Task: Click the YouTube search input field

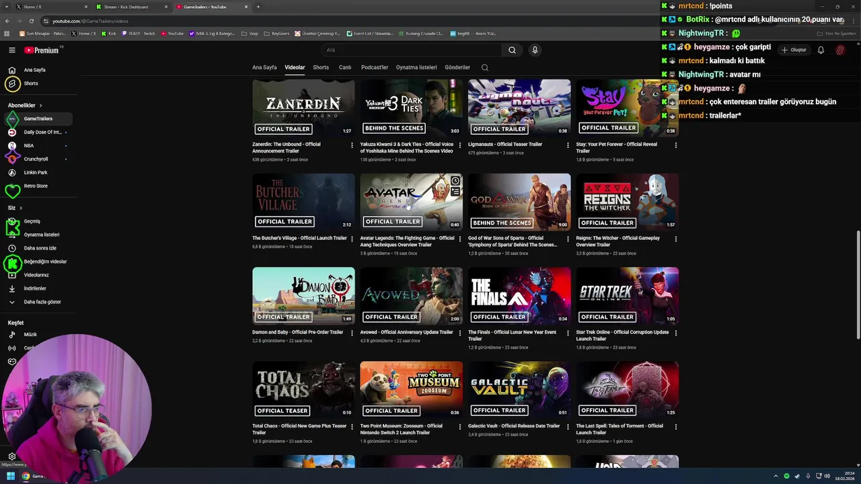Action: coord(410,50)
